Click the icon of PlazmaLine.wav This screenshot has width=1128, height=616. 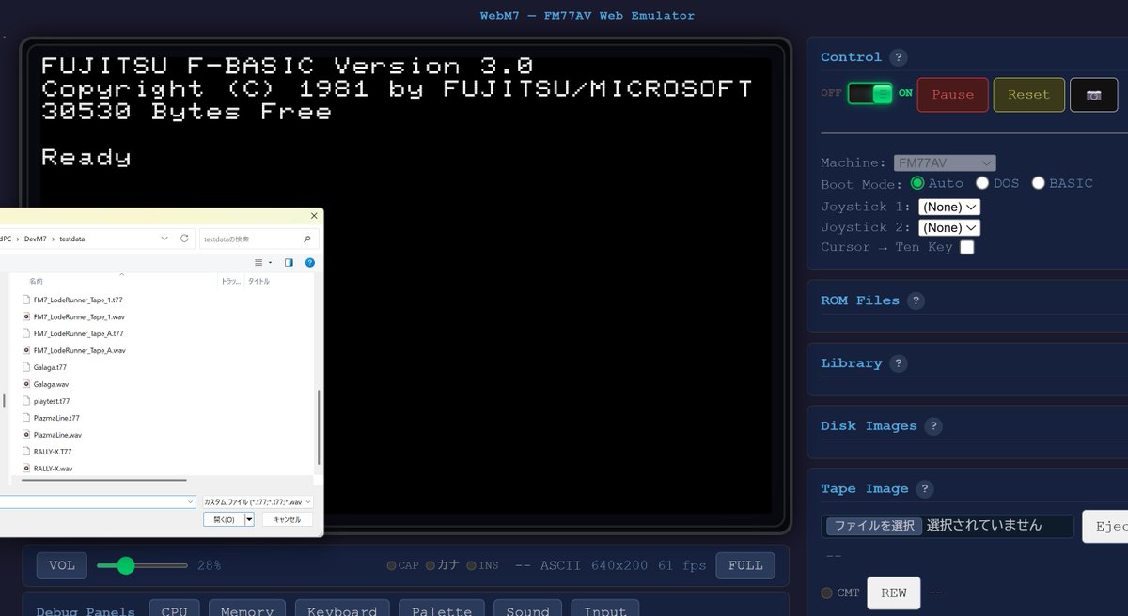click(26, 435)
